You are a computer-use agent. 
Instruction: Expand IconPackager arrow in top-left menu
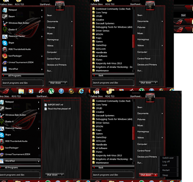click(42, 56)
